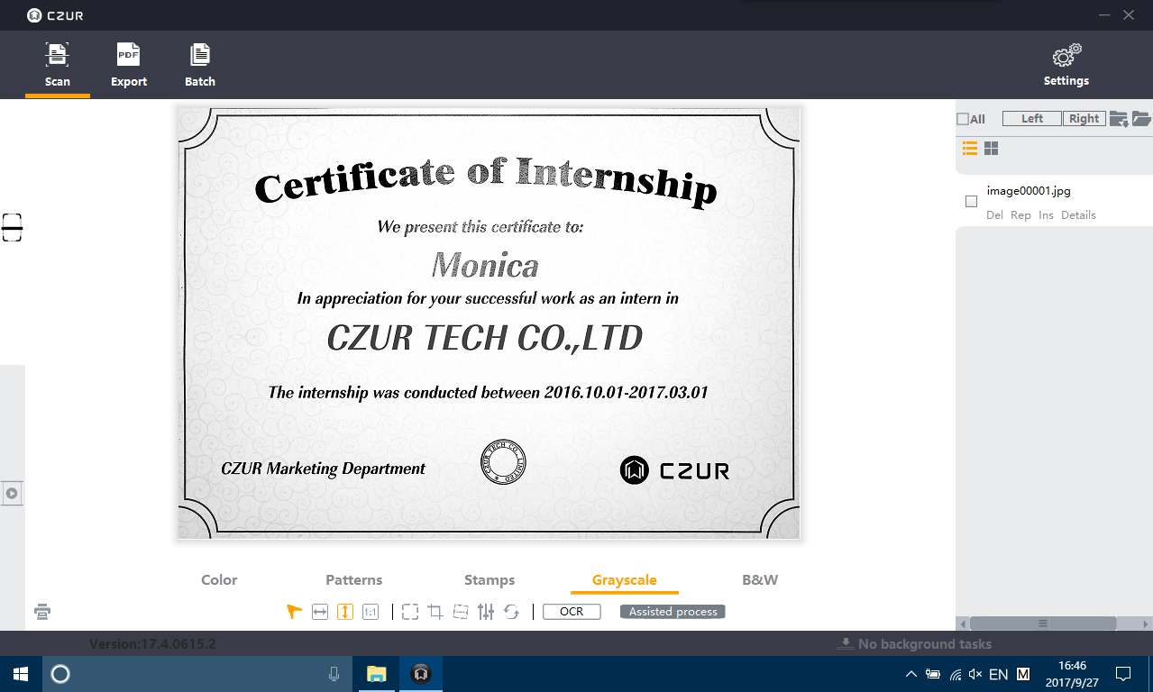Switch file panel to list view

click(x=970, y=149)
